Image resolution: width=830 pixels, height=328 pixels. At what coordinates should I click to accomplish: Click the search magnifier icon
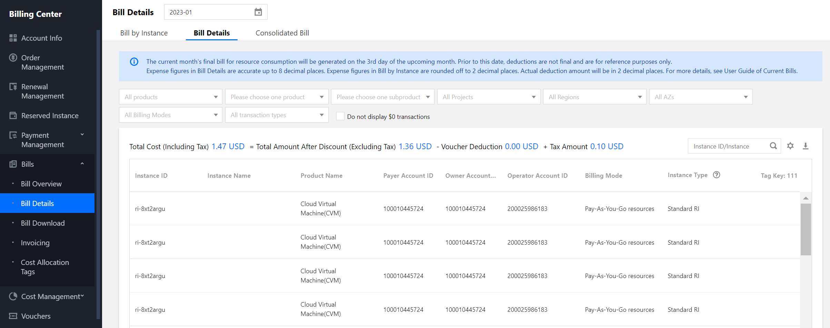point(773,146)
